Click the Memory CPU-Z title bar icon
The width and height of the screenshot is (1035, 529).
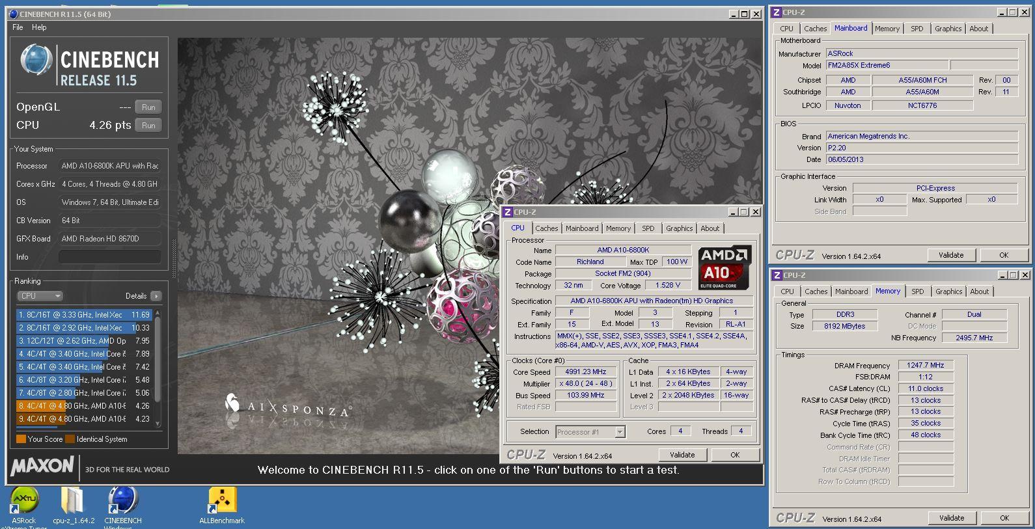point(777,275)
